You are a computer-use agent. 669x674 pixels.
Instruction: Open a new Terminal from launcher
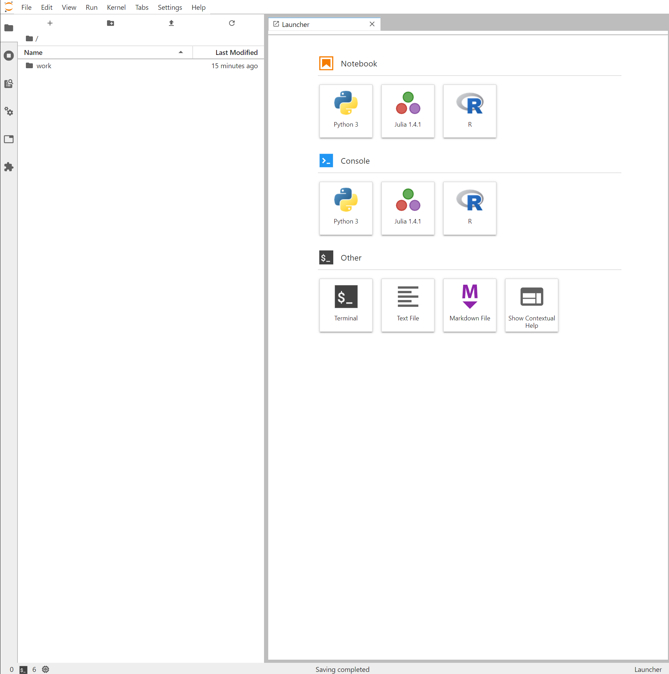346,305
